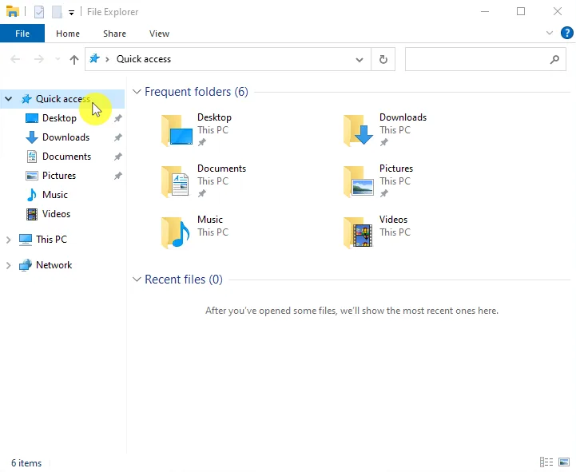The height and width of the screenshot is (472, 576).
Task: Click the Documents label in Frequent folders
Action: click(x=221, y=169)
